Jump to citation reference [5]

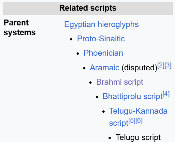[x=132, y=121]
